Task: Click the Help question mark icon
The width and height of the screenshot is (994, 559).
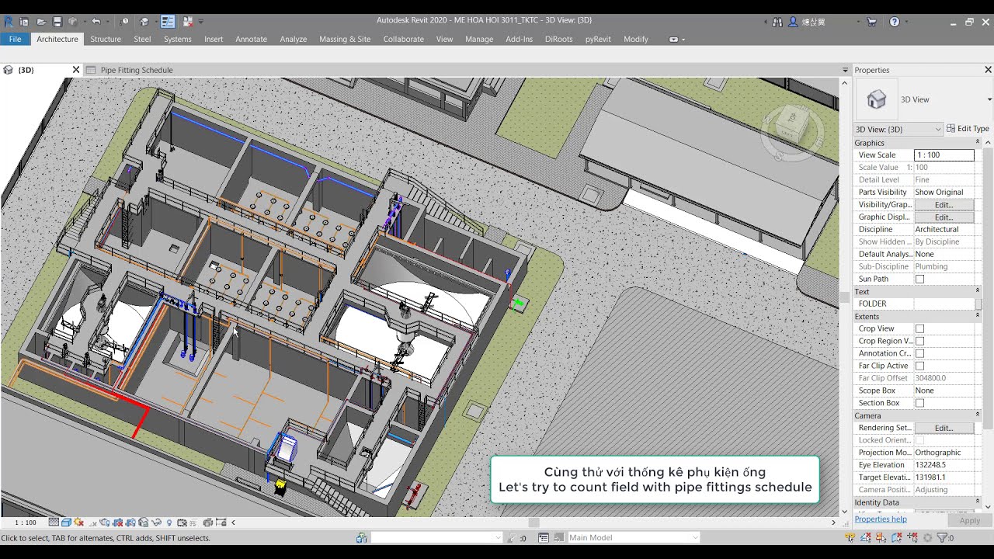Action: pos(895,22)
